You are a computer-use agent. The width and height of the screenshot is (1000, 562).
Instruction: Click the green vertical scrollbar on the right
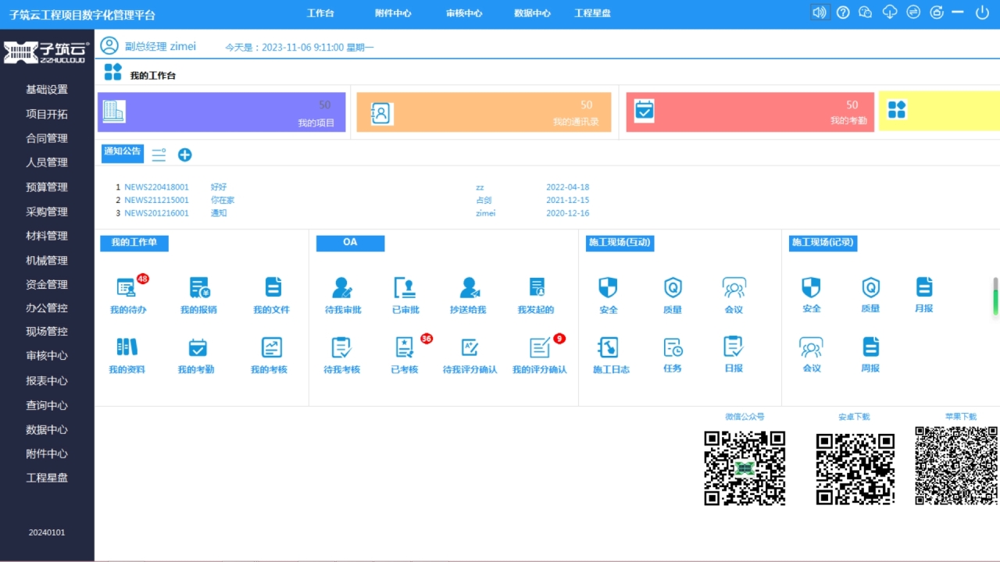pyautogui.click(x=995, y=297)
